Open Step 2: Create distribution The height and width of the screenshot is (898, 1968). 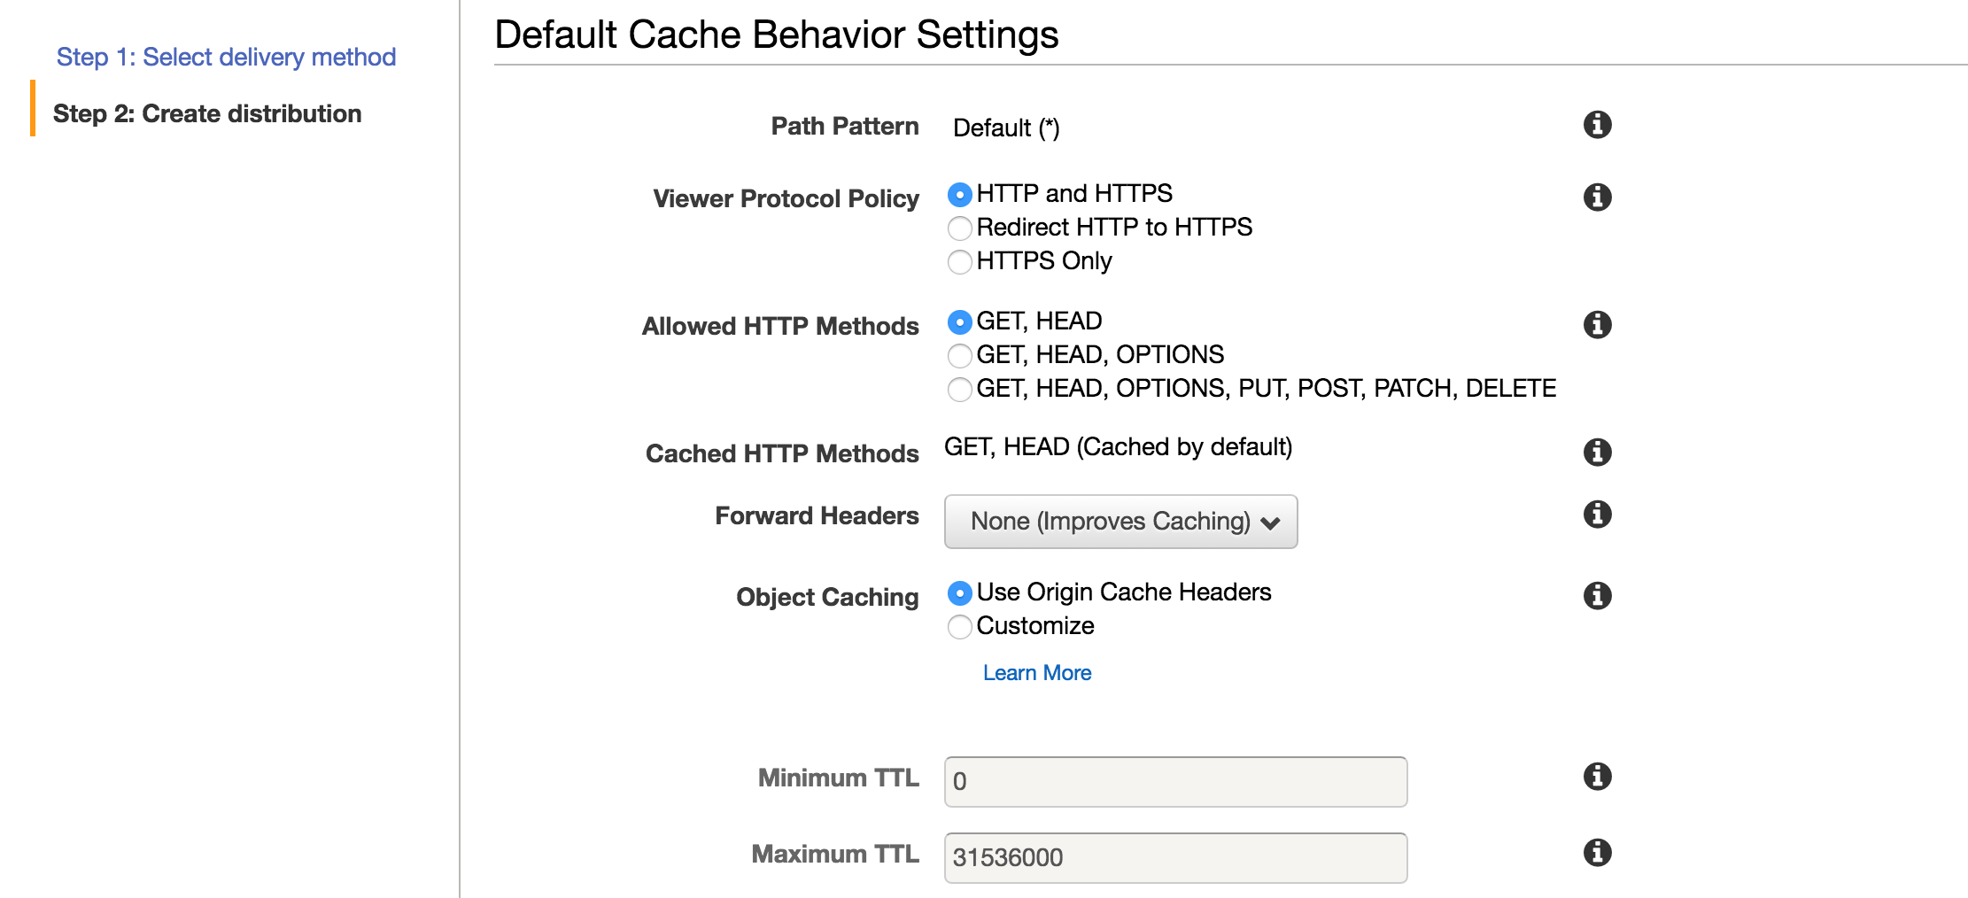point(207,113)
